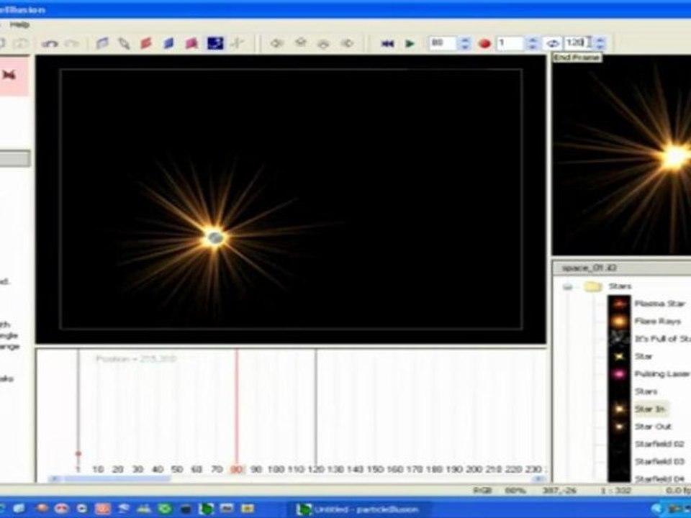Click the fourth gray layer-move icon
The height and width of the screenshot is (518, 691).
(x=348, y=43)
